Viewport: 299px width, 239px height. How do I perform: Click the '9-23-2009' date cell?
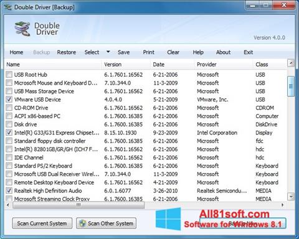[x=166, y=133]
